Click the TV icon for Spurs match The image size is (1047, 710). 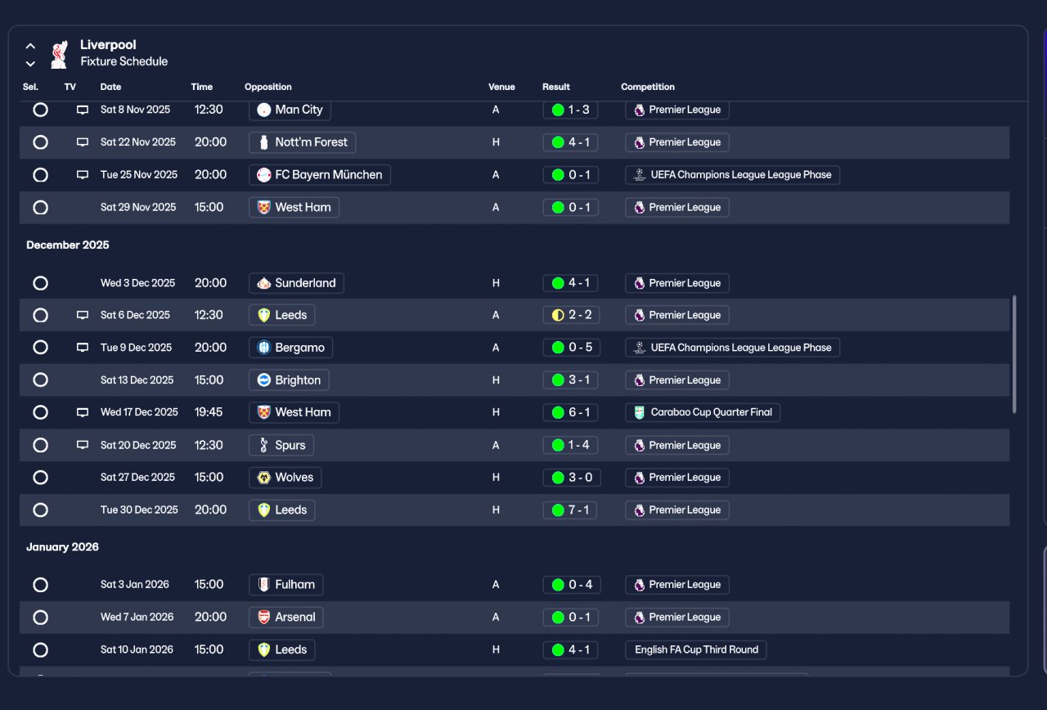coord(83,445)
